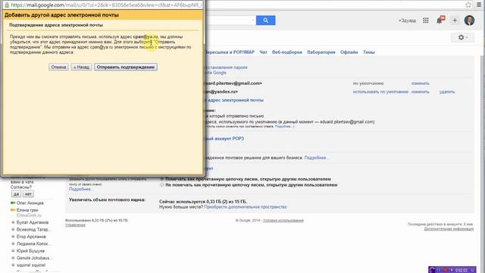Click the plus share icon near avatar
The width and height of the screenshot is (485, 273).
[455, 20]
